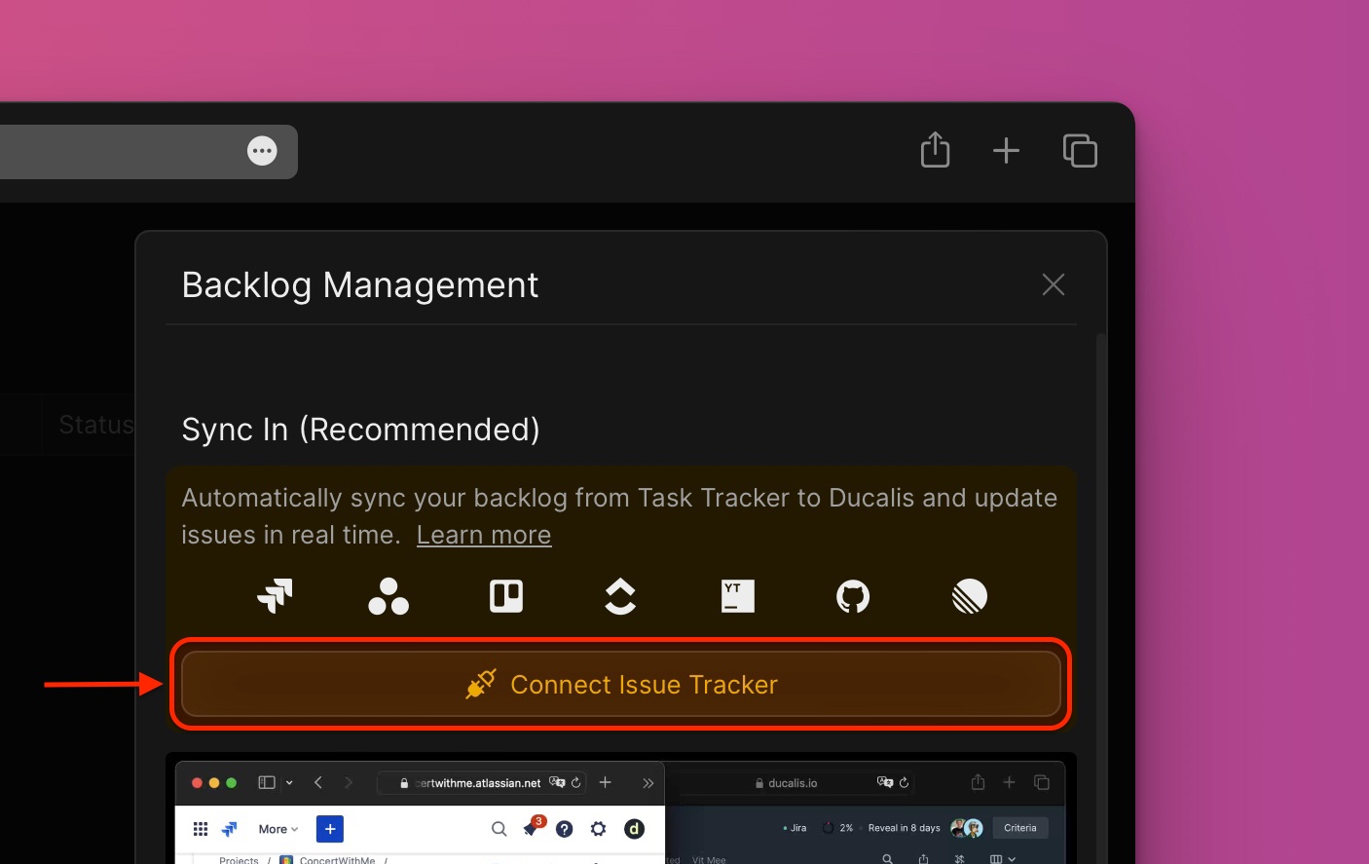
Task: Click the blue plus create button in preview
Action: (330, 829)
